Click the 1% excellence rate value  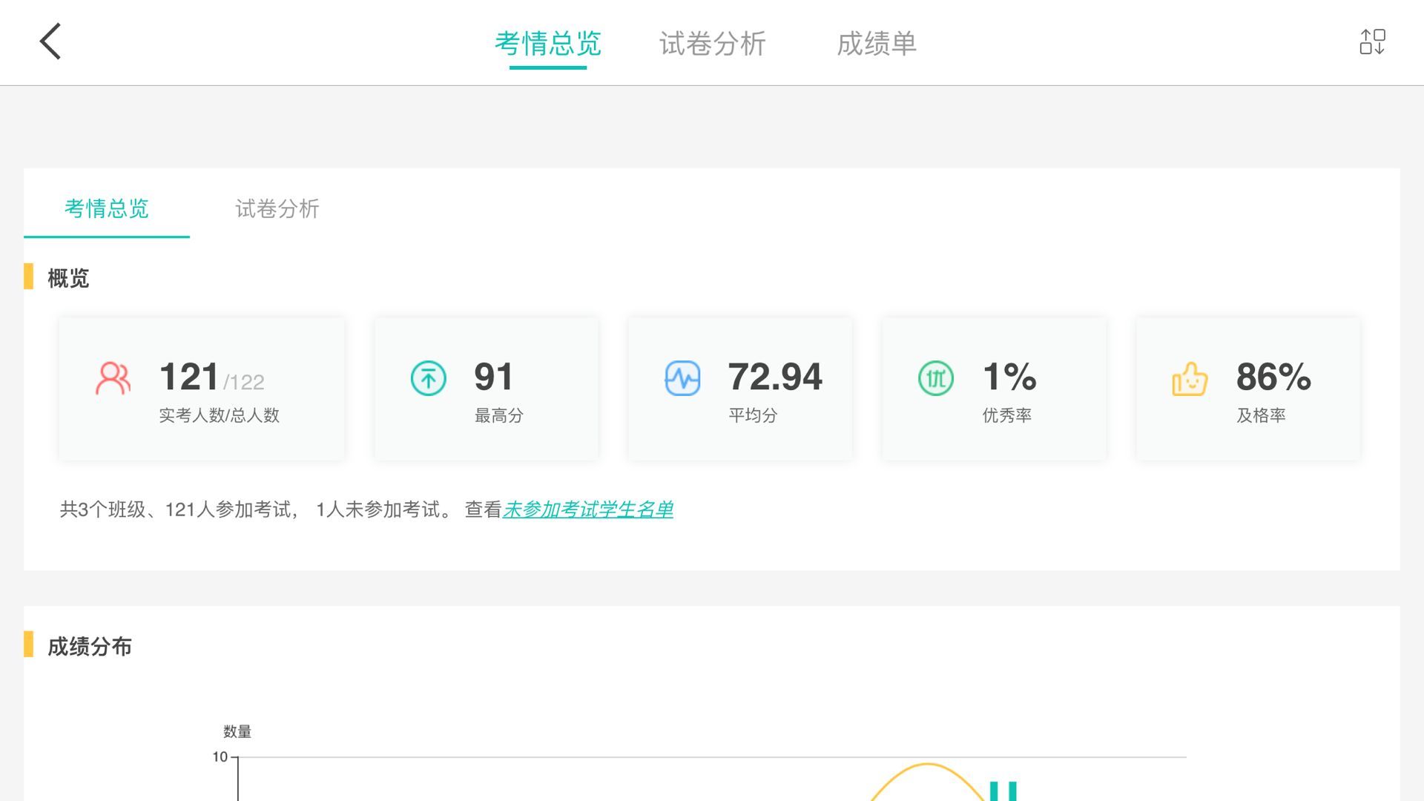coord(1009,377)
